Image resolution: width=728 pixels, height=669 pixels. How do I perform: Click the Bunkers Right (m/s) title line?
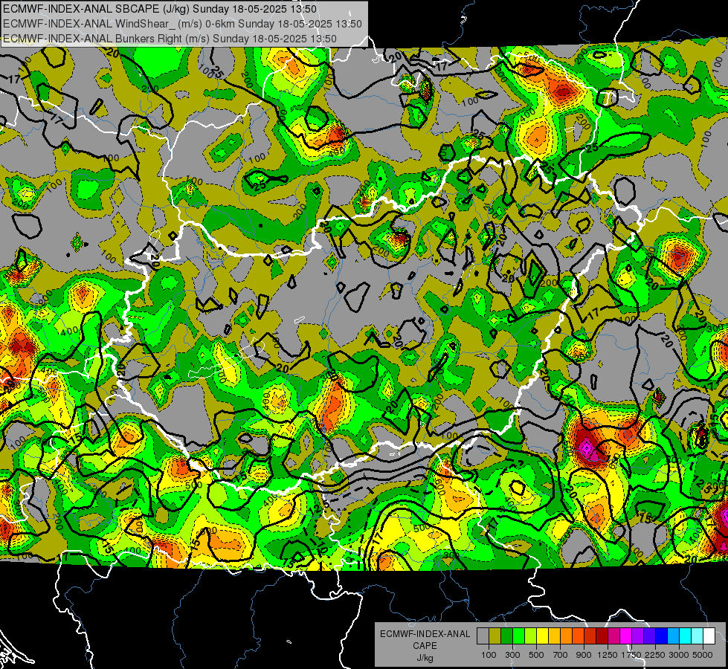(x=170, y=39)
